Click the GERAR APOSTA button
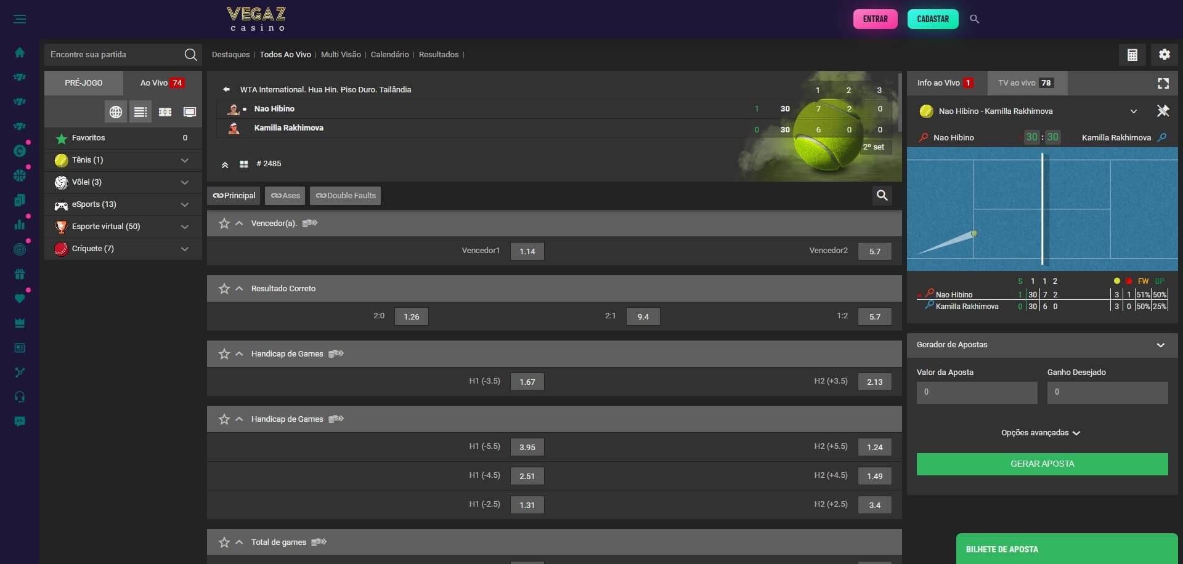This screenshot has width=1183, height=564. 1042,464
